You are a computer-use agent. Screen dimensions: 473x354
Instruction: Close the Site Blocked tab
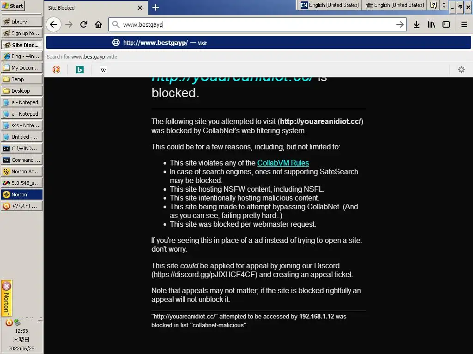click(140, 8)
